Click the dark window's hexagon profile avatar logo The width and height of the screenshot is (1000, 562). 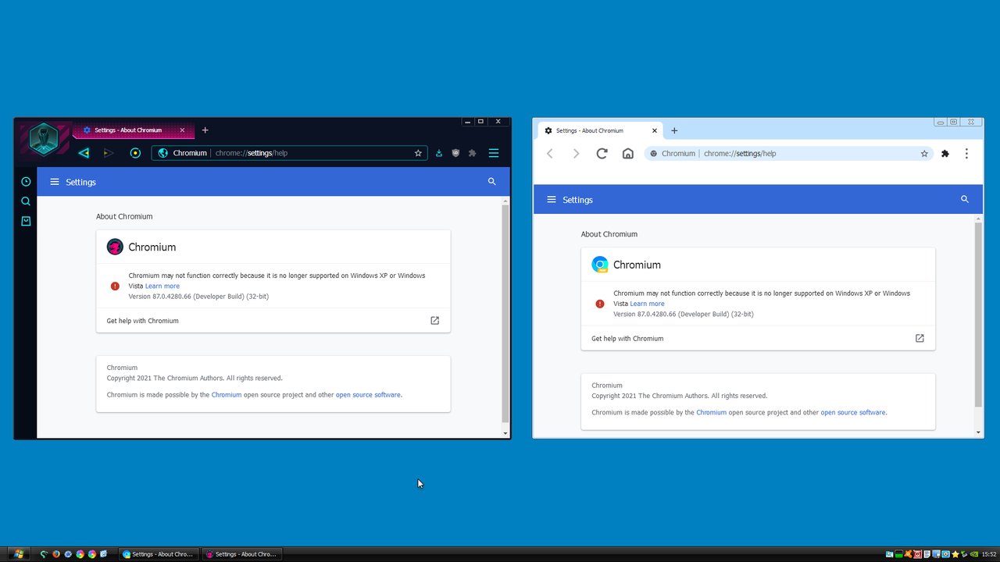(44, 139)
